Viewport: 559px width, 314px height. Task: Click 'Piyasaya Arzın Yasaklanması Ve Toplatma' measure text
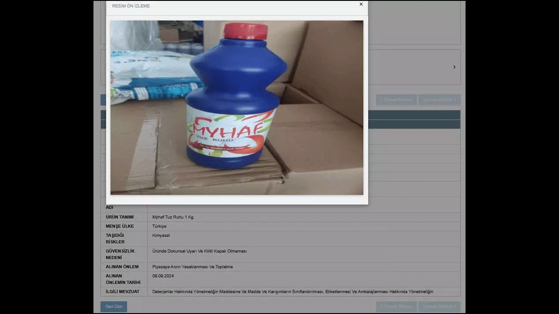[192, 267]
